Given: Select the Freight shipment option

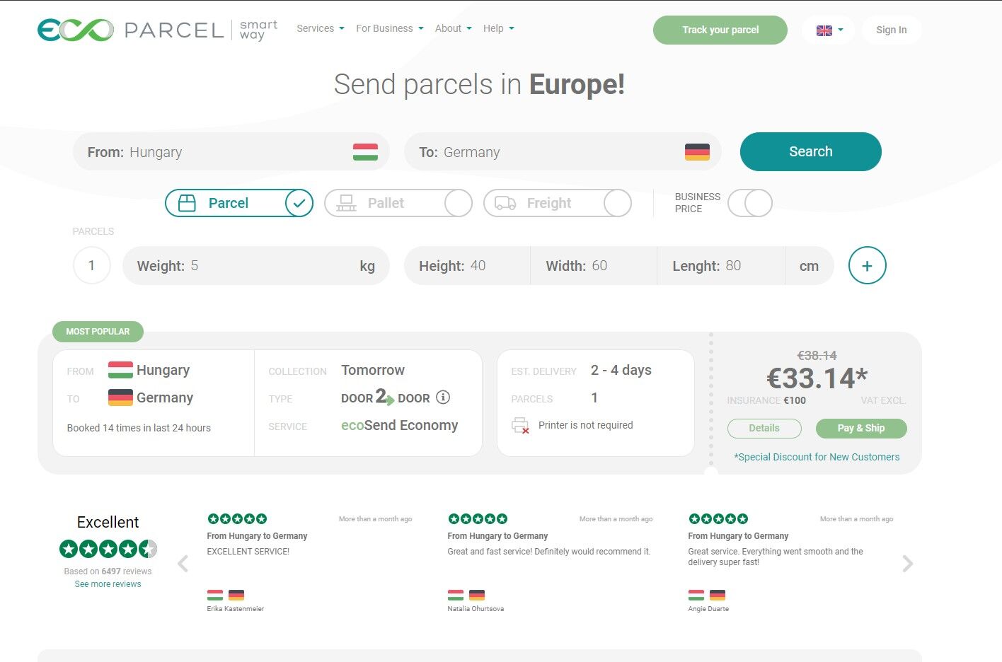Looking at the screenshot, I should pos(558,203).
